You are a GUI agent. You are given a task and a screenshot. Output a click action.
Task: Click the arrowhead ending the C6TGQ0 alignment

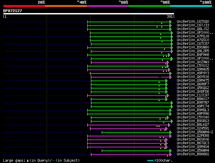click(x=171, y=22)
